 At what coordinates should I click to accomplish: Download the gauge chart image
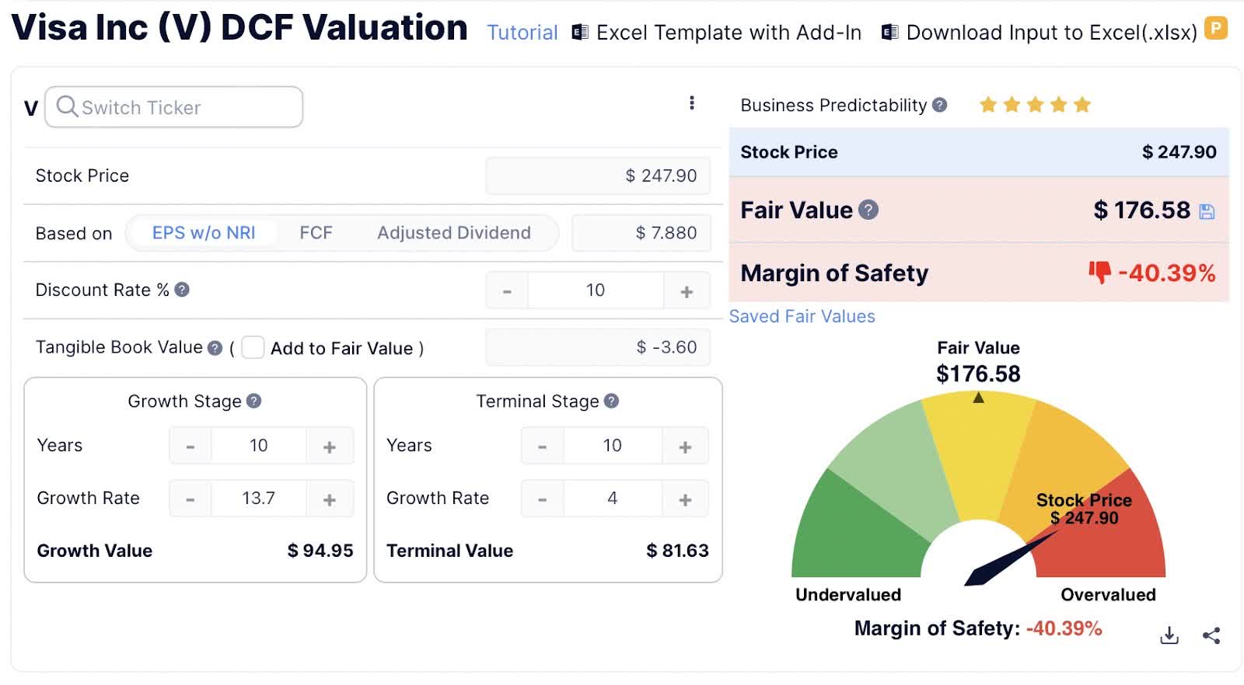pos(1169,635)
